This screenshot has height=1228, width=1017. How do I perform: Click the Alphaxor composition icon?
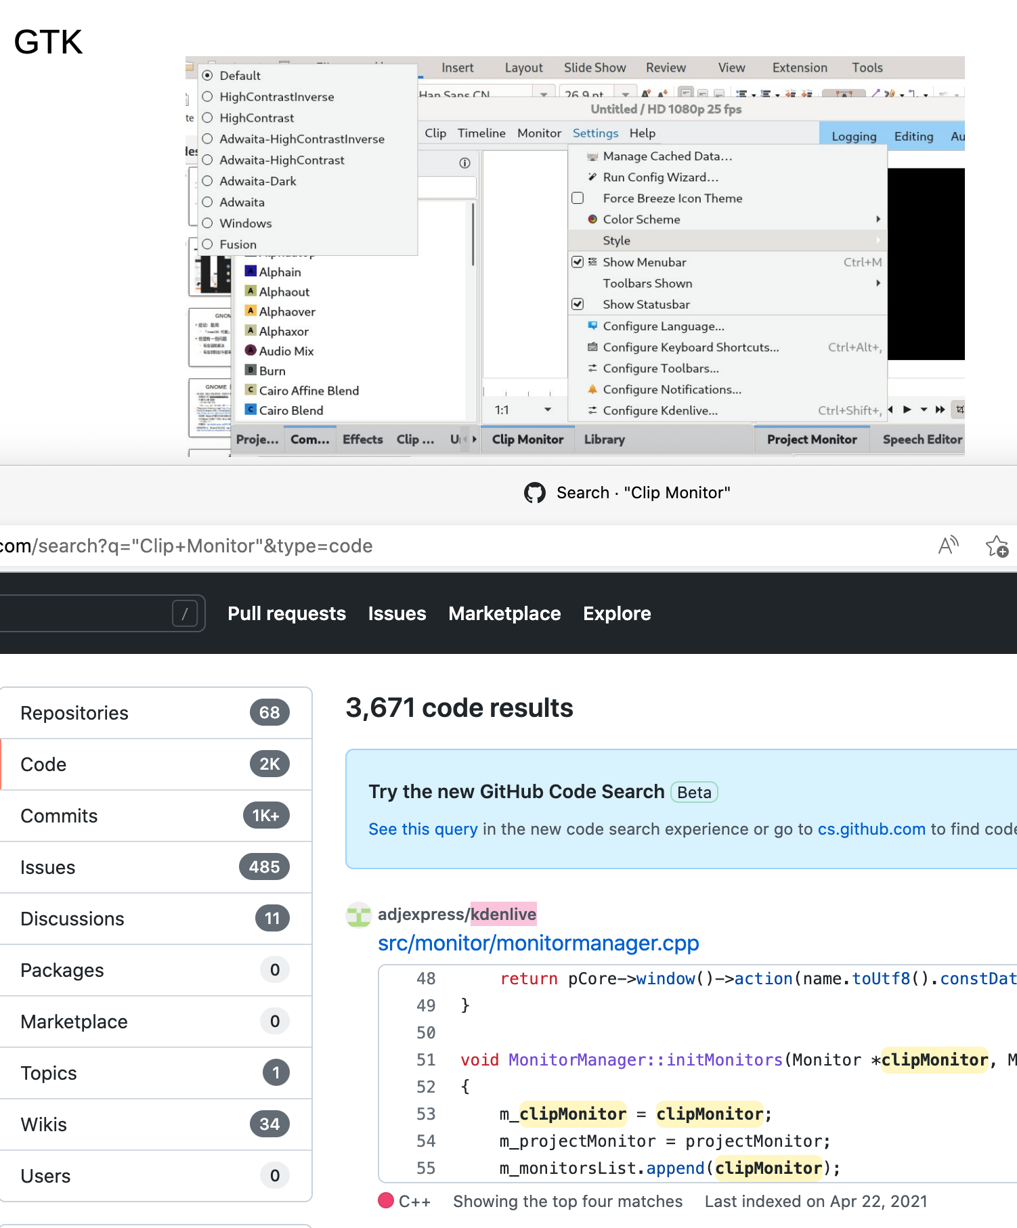click(x=251, y=330)
